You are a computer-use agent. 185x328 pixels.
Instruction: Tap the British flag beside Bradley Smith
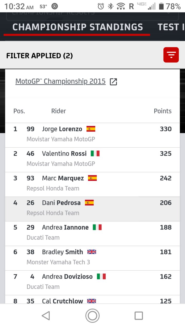pyautogui.click(x=92, y=252)
